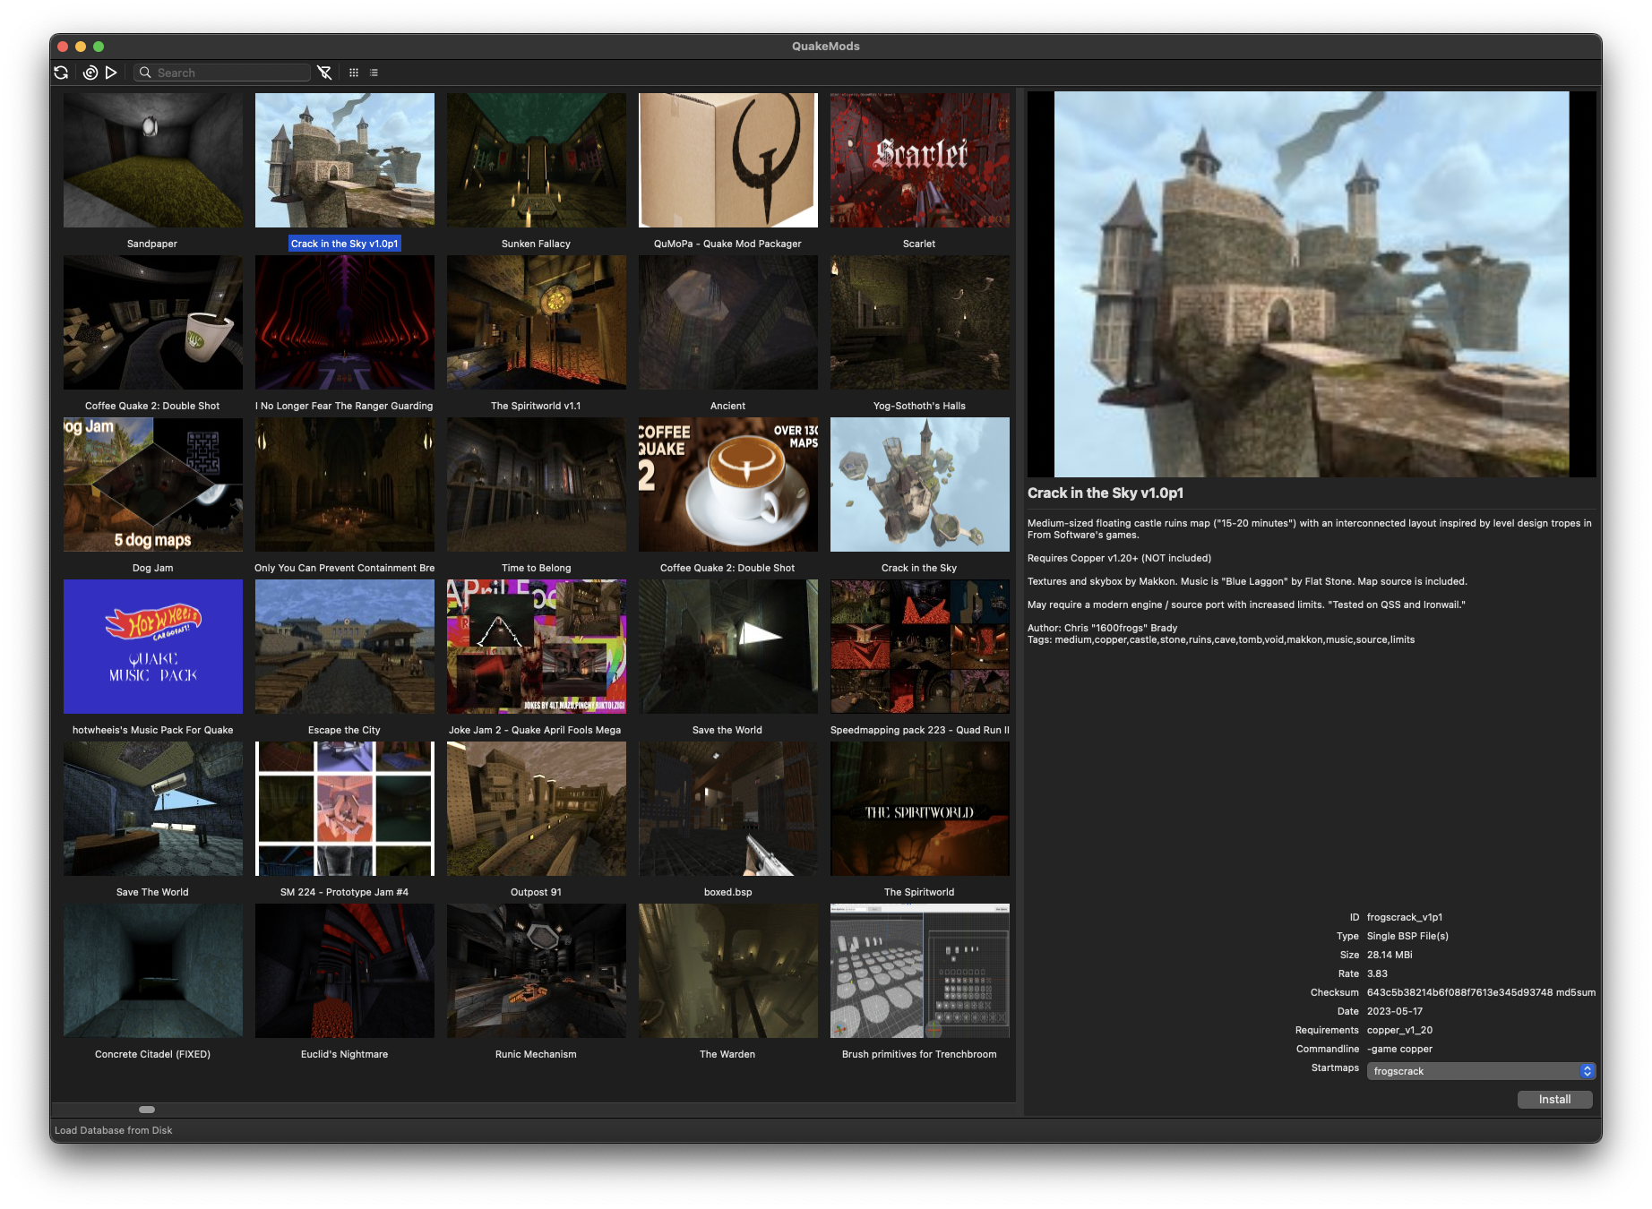
Task: Select The Warden thumbnail
Action: tap(727, 971)
